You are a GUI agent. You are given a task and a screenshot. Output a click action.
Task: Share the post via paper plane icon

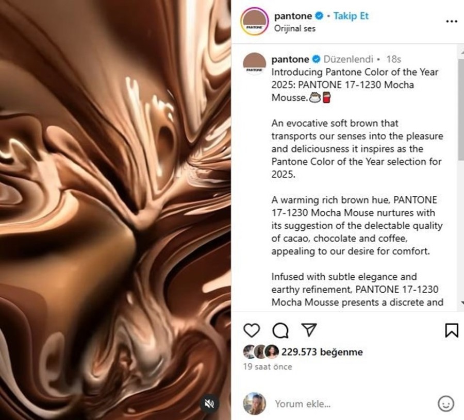point(309,329)
